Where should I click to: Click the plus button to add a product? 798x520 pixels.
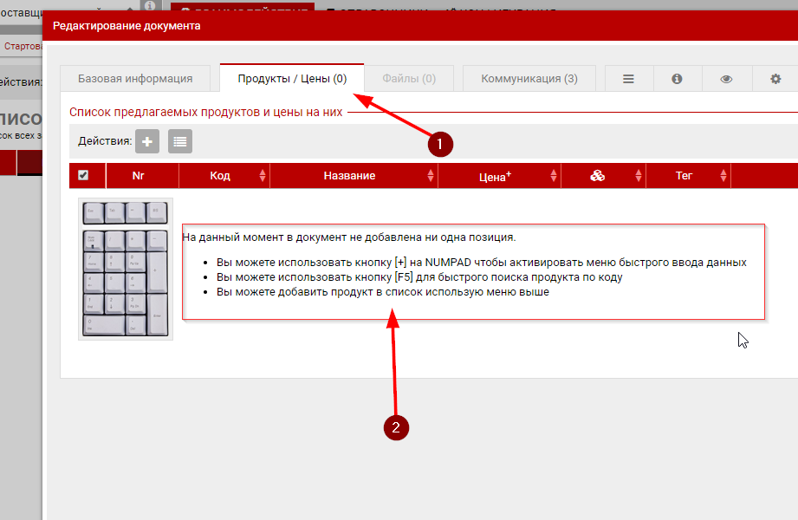pos(147,141)
